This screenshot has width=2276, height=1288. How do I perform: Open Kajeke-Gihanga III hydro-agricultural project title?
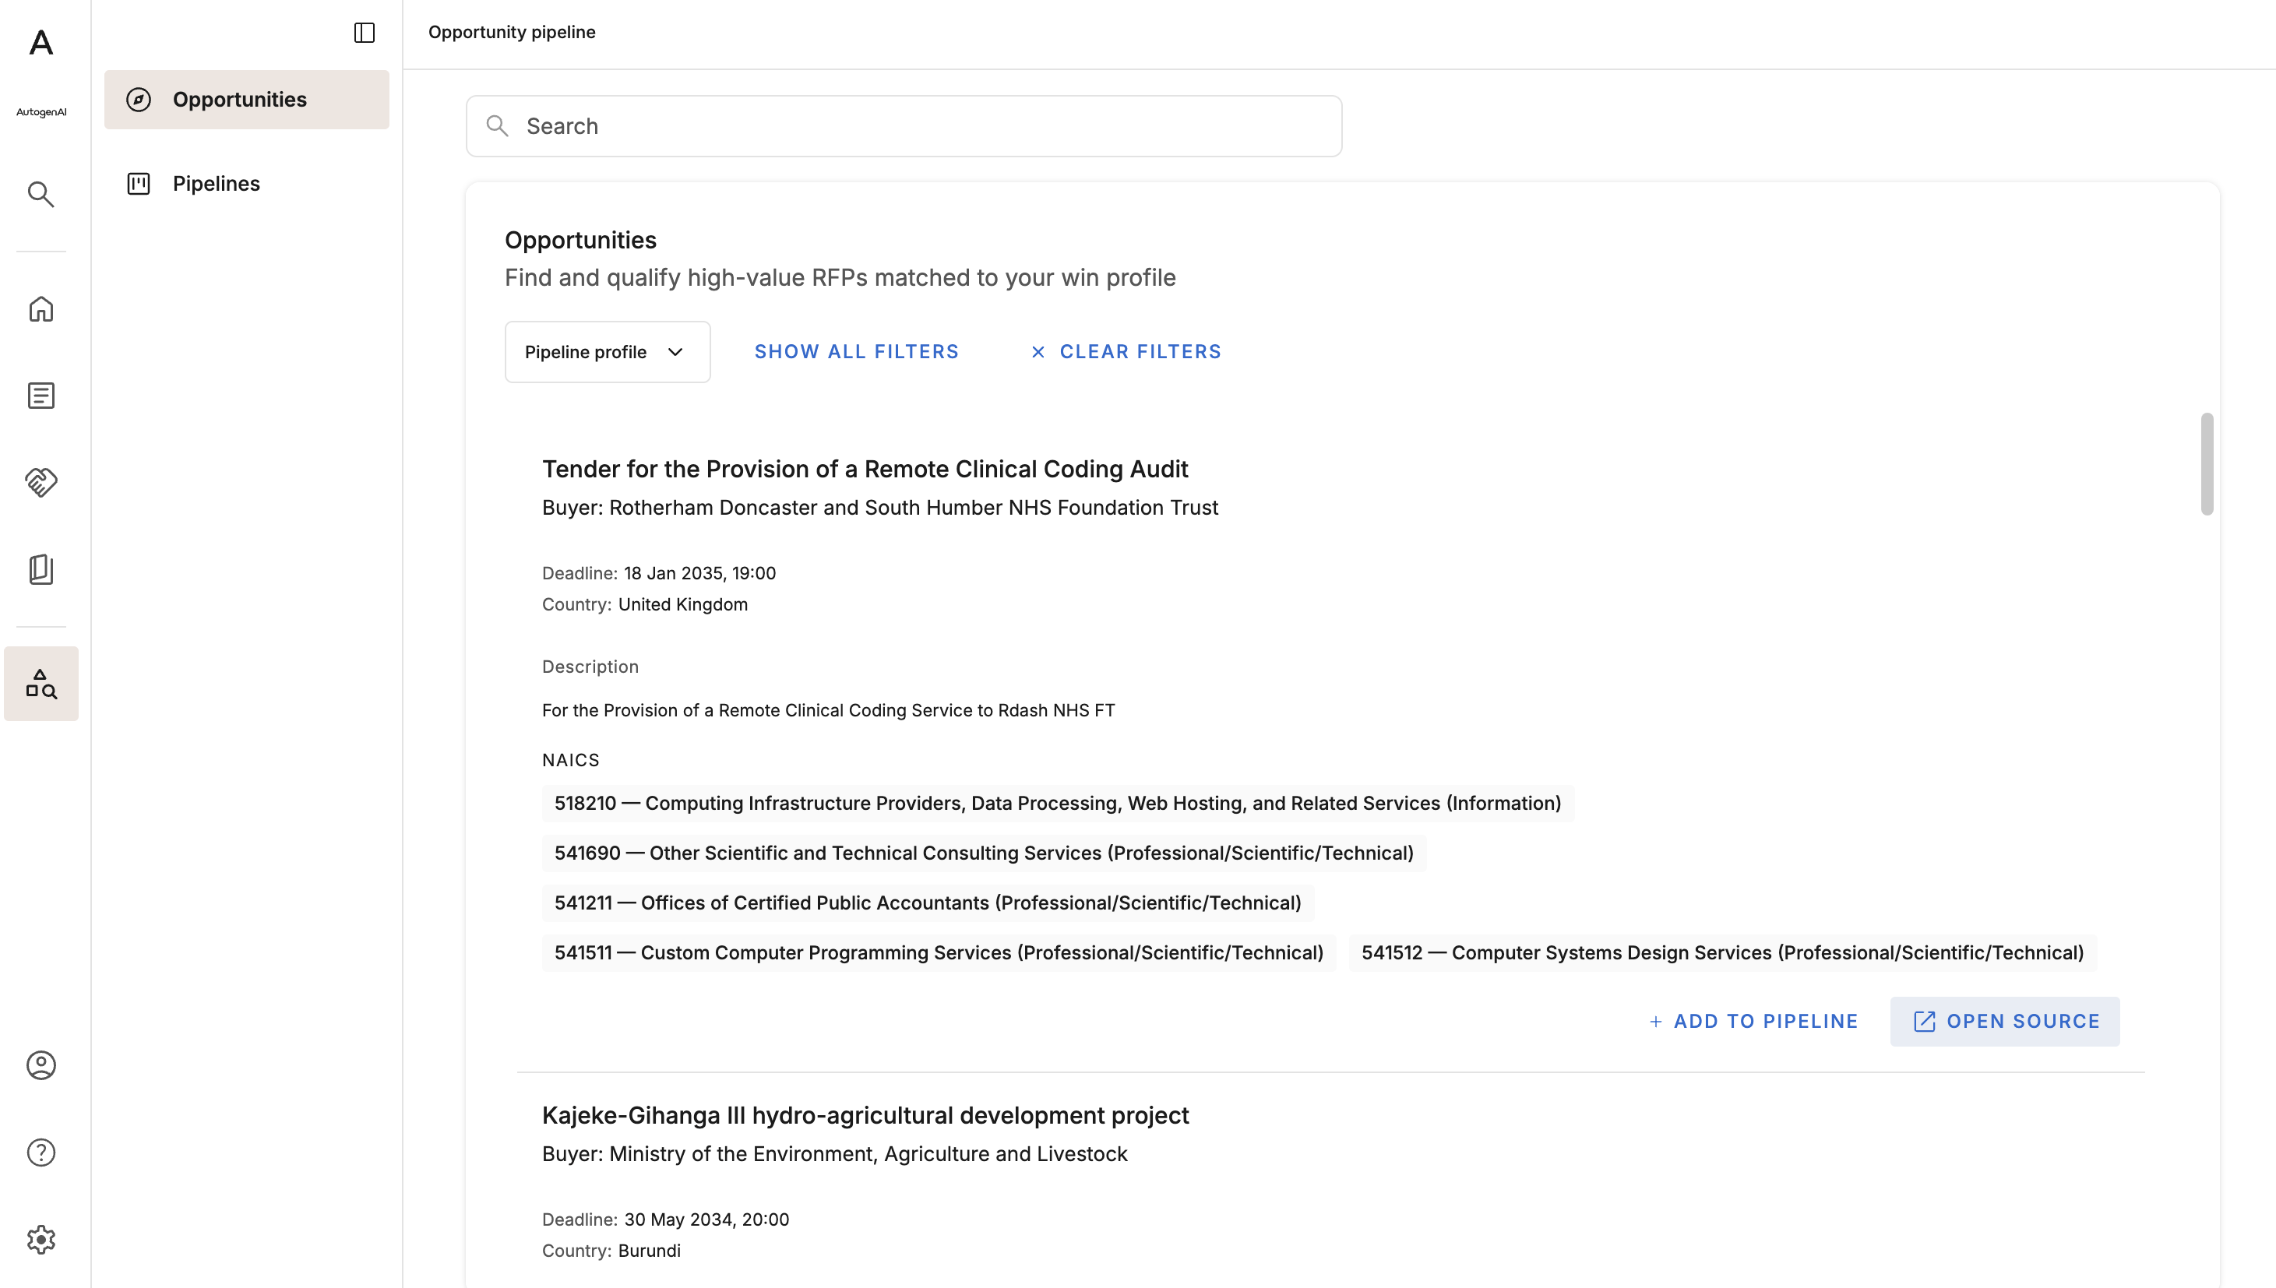coord(865,1115)
